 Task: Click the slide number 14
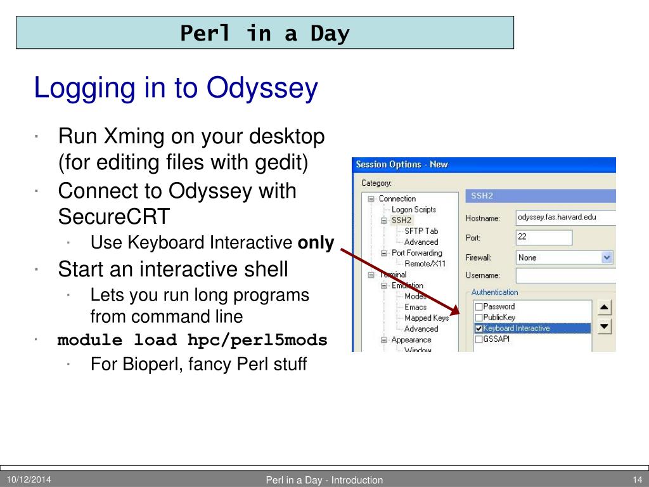click(638, 480)
